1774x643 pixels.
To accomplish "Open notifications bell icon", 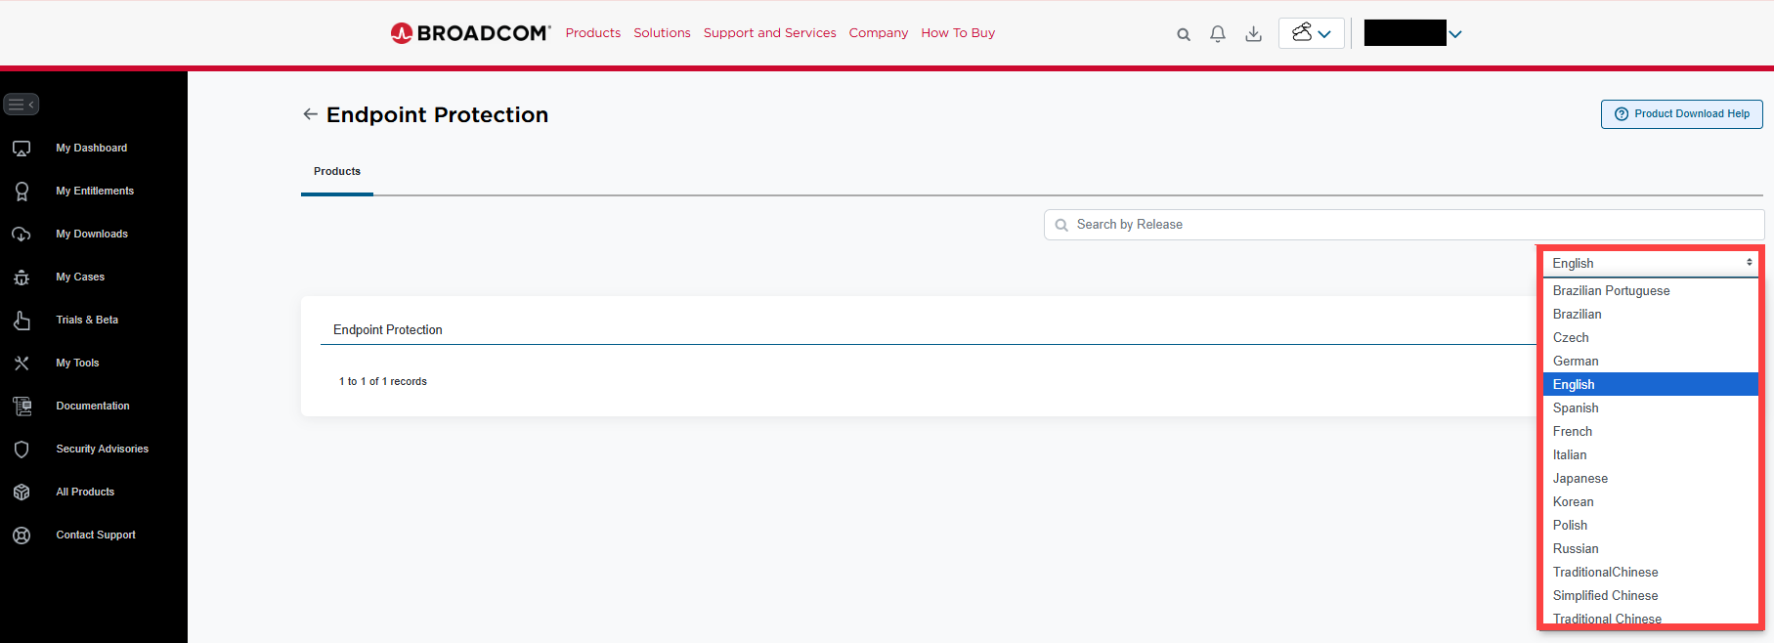I will (x=1218, y=34).
